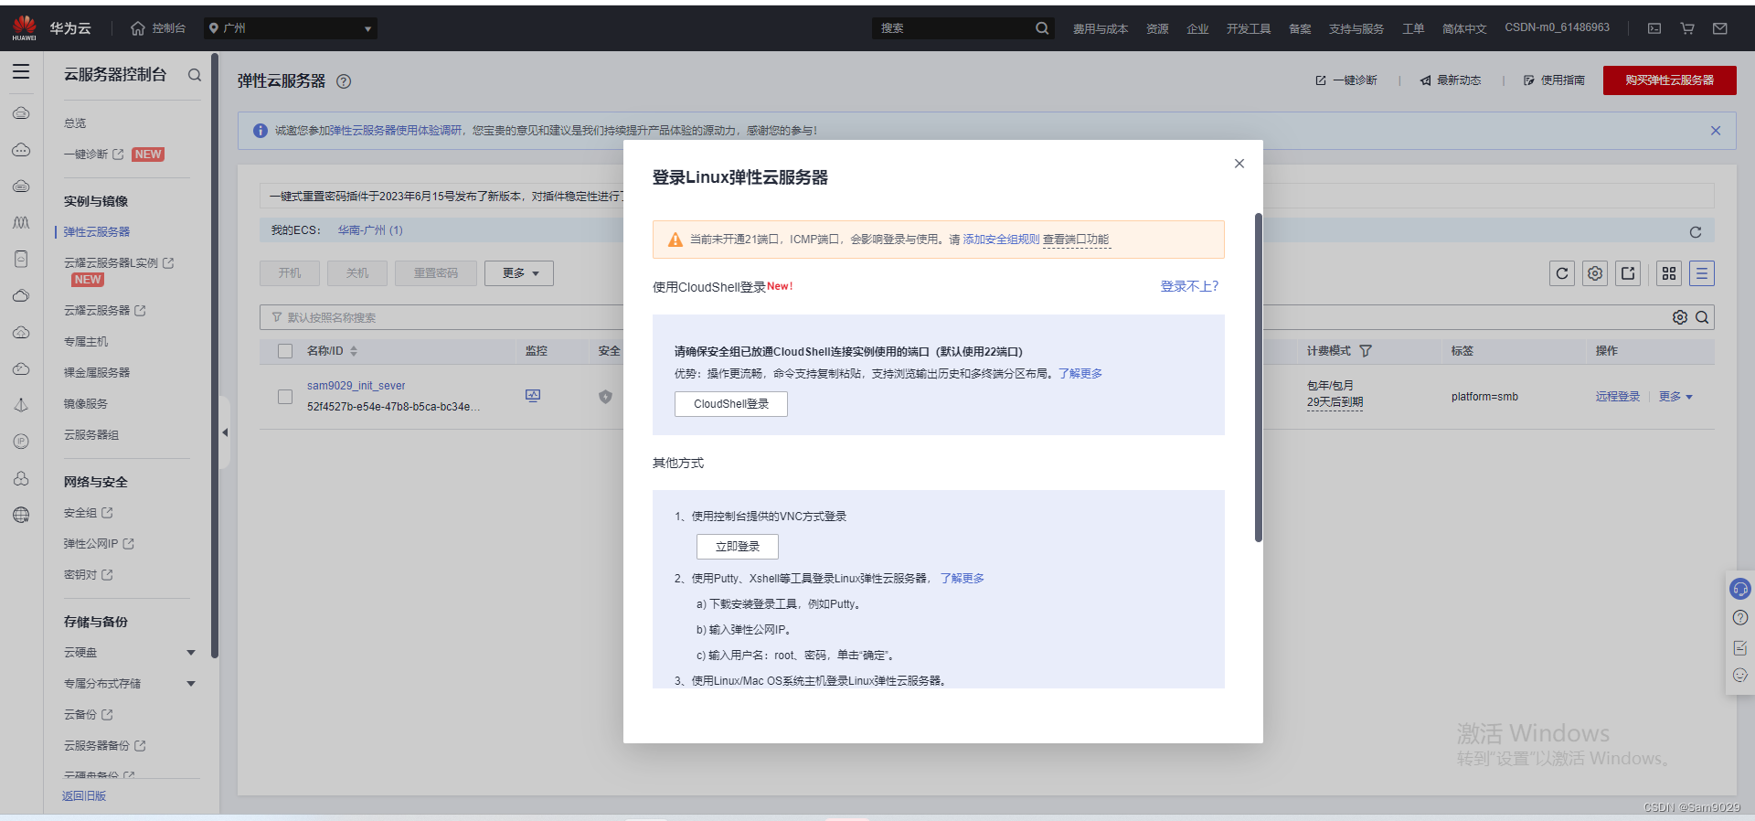
Task: Click 立即登录 VNC button
Action: click(738, 547)
